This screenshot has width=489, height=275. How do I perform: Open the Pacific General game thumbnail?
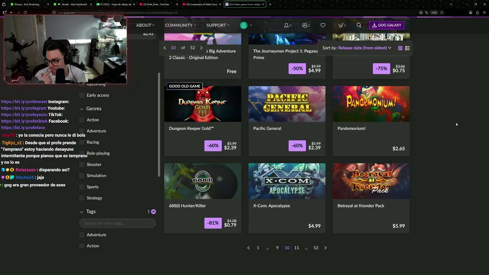[x=287, y=104]
